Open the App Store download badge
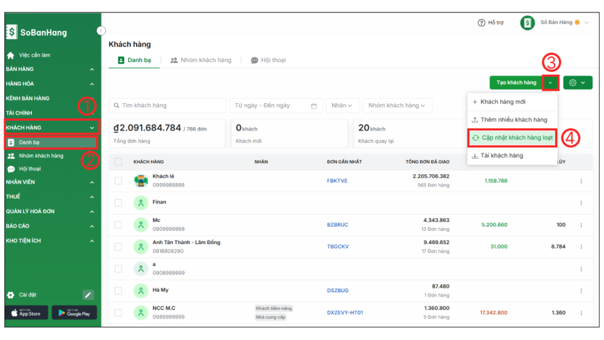 [x=26, y=313]
